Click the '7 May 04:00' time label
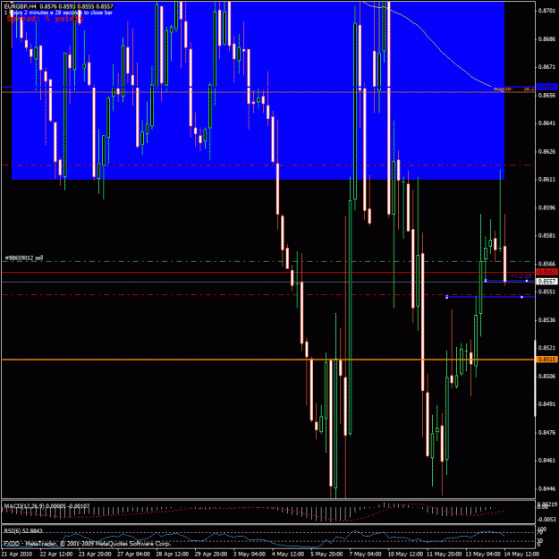The width and height of the screenshot is (559, 559). (x=366, y=555)
